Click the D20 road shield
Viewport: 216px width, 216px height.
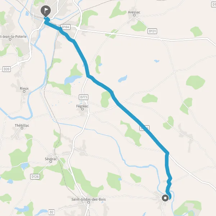coord(6,69)
